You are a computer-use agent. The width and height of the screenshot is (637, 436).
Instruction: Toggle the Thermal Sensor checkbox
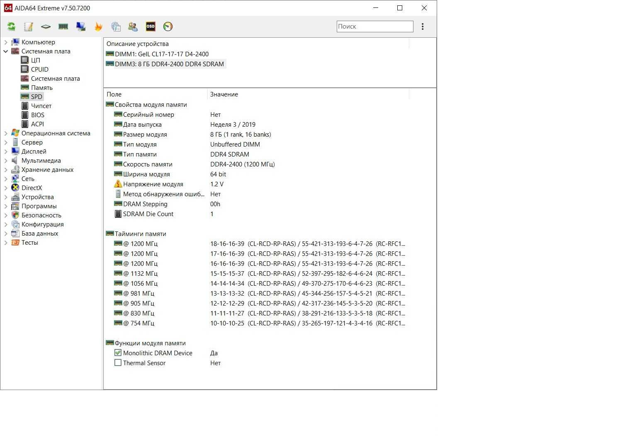(118, 363)
